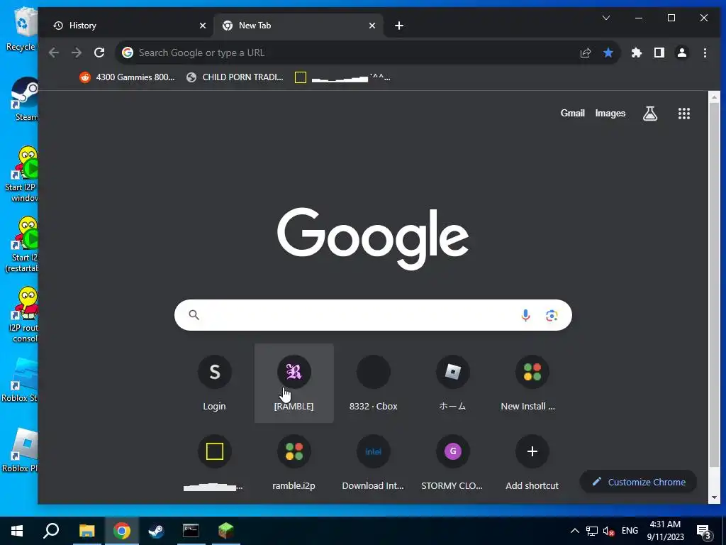
Task: Switch the ENG input language
Action: [630, 531]
